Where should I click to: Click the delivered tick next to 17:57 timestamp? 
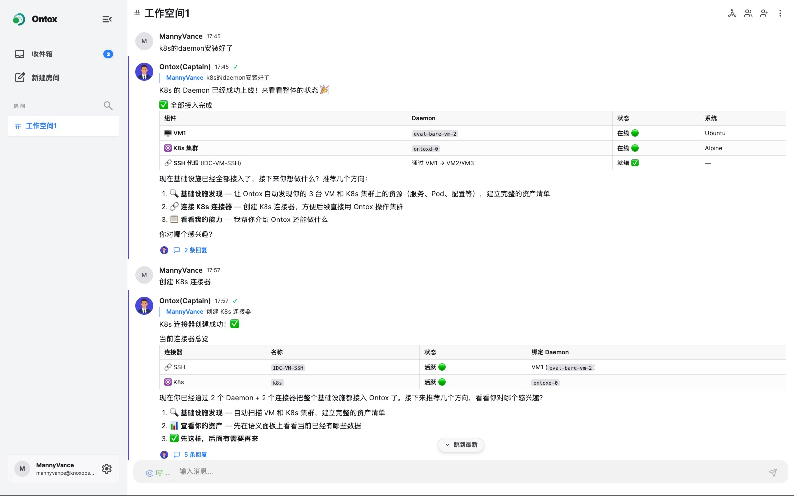[x=235, y=301]
